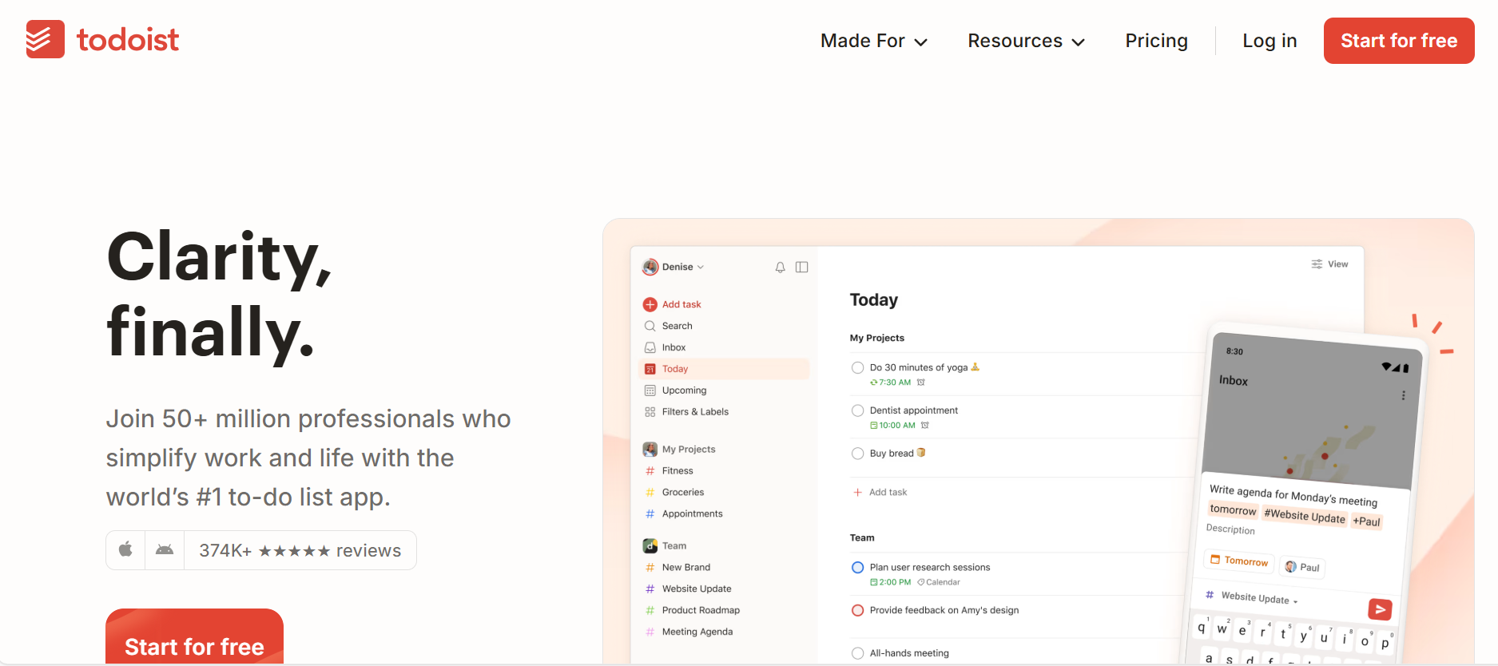Go to the Pricing page

pyautogui.click(x=1156, y=41)
